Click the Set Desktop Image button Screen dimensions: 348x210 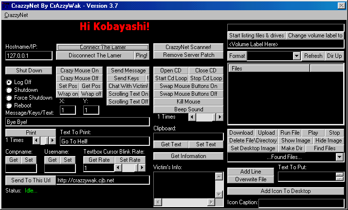[x=253, y=148]
